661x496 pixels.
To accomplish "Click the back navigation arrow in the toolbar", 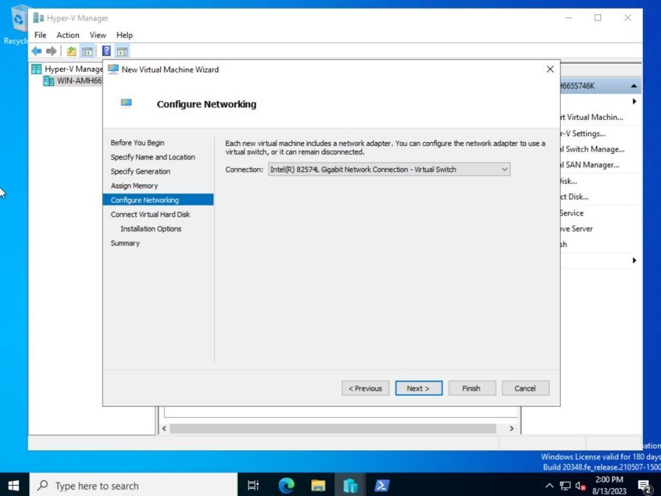I will [x=36, y=51].
